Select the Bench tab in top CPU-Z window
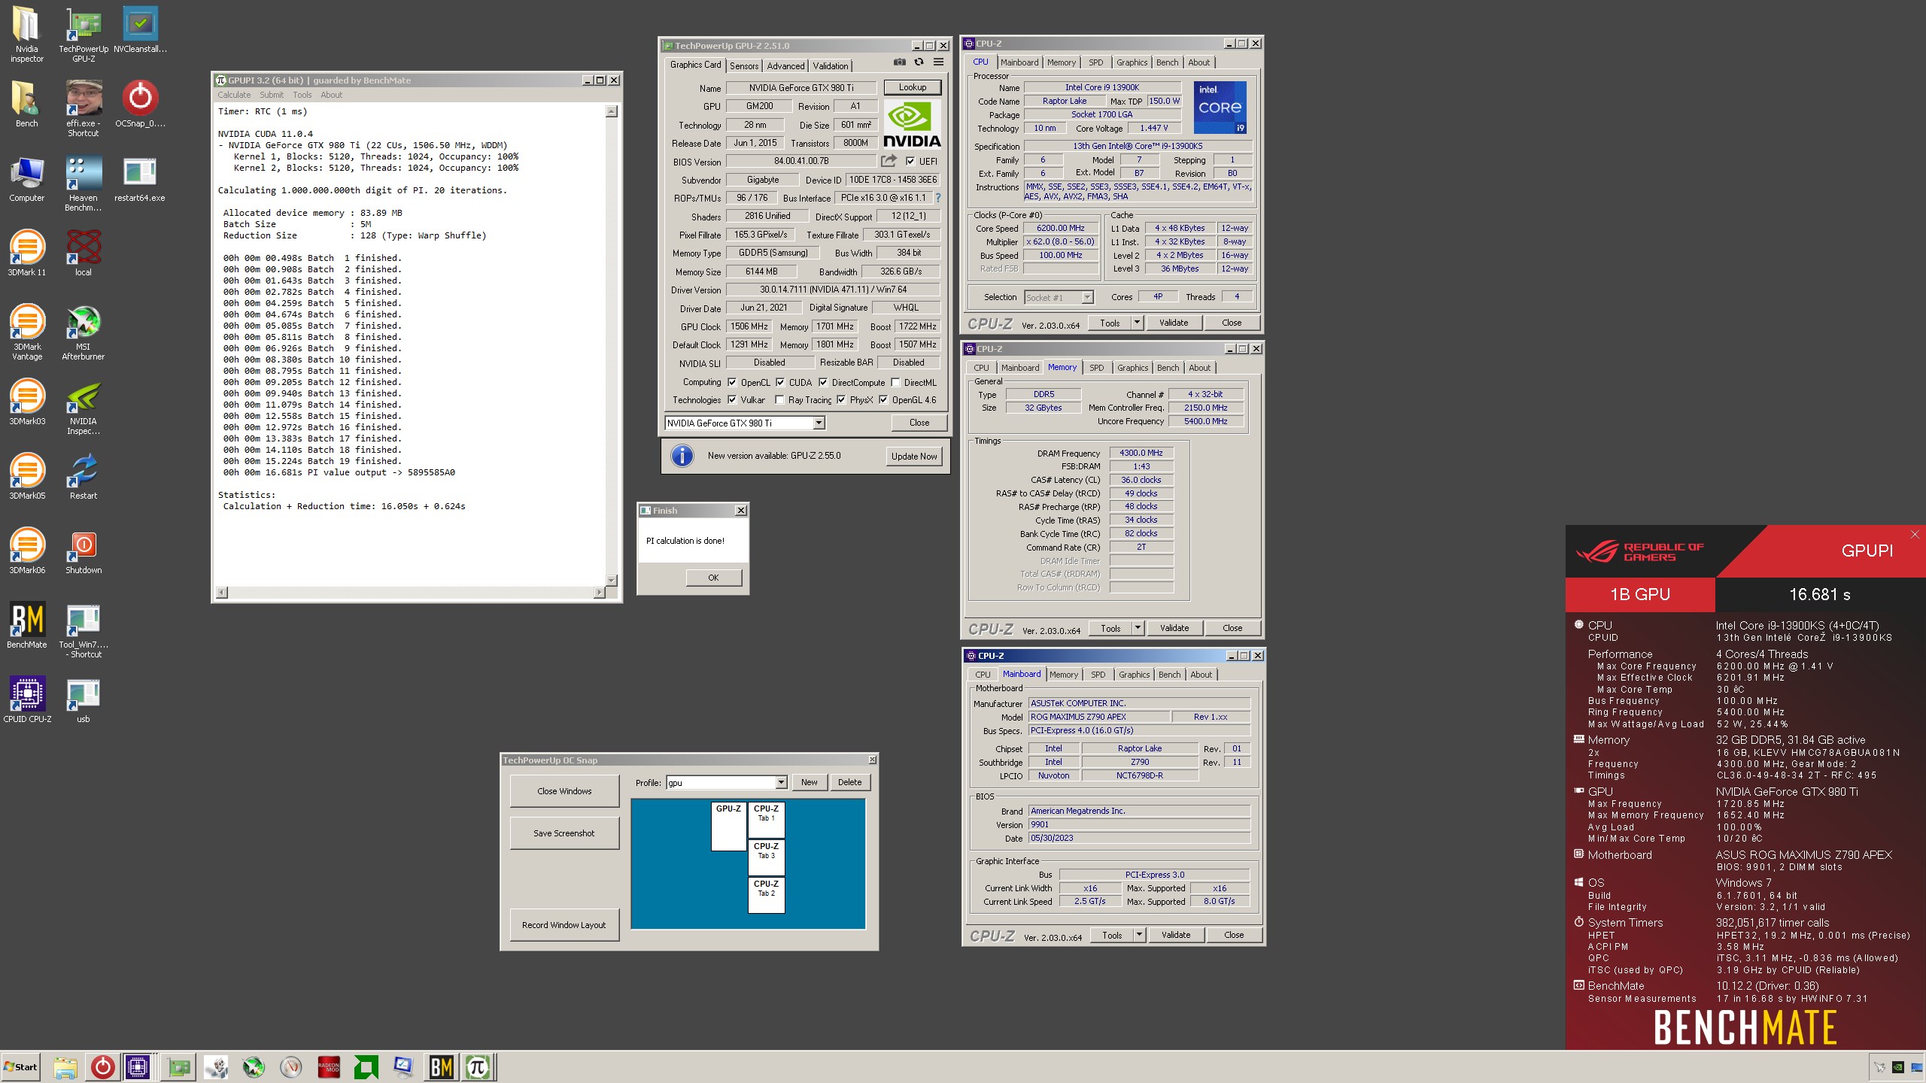The height and width of the screenshot is (1083, 1926). tap(1167, 62)
